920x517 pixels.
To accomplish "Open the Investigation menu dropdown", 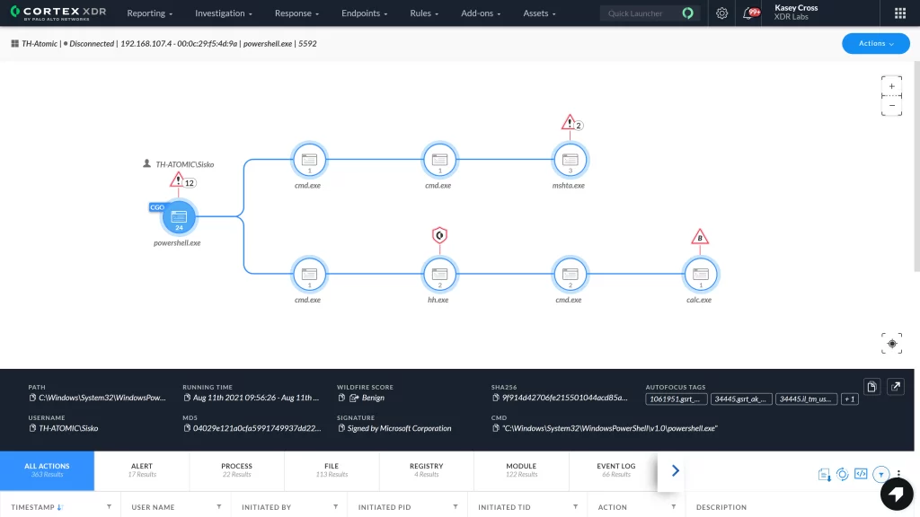I will click(x=224, y=13).
